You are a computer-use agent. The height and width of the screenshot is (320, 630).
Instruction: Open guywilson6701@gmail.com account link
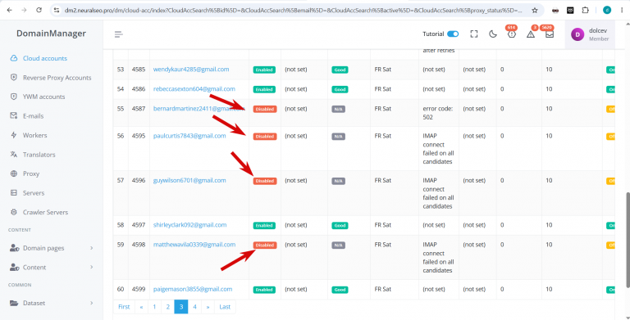(x=189, y=180)
